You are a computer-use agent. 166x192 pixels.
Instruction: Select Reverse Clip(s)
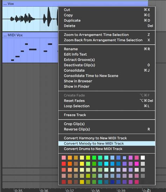point(107,129)
